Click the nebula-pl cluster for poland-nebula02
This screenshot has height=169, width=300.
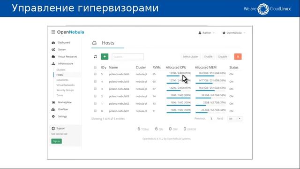(x=142, y=104)
